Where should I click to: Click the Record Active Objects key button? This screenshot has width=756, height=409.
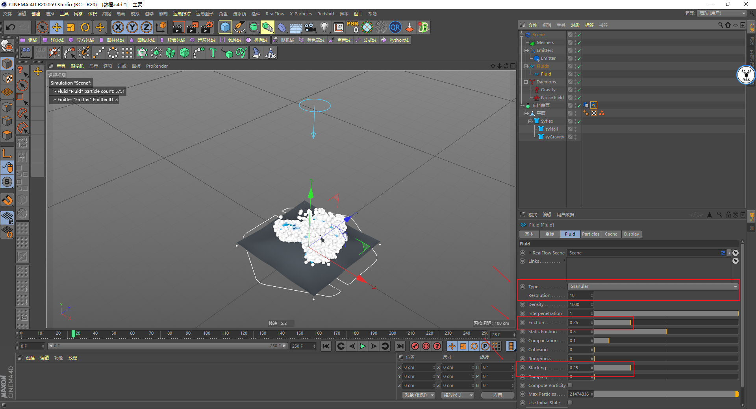coord(415,346)
